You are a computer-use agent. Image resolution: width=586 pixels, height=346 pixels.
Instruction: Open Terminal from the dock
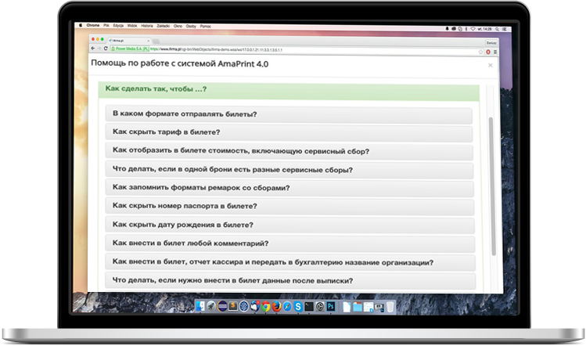coord(309,306)
